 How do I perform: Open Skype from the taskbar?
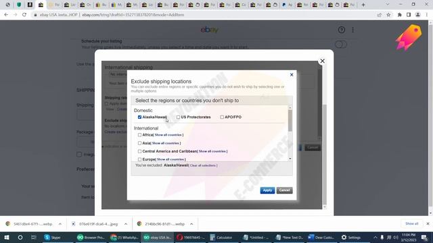[53, 237]
